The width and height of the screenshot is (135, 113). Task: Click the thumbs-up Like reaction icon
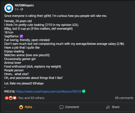[x=6, y=98]
